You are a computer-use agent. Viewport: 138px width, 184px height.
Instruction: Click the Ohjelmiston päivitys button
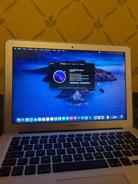pyautogui.click(x=85, y=83)
